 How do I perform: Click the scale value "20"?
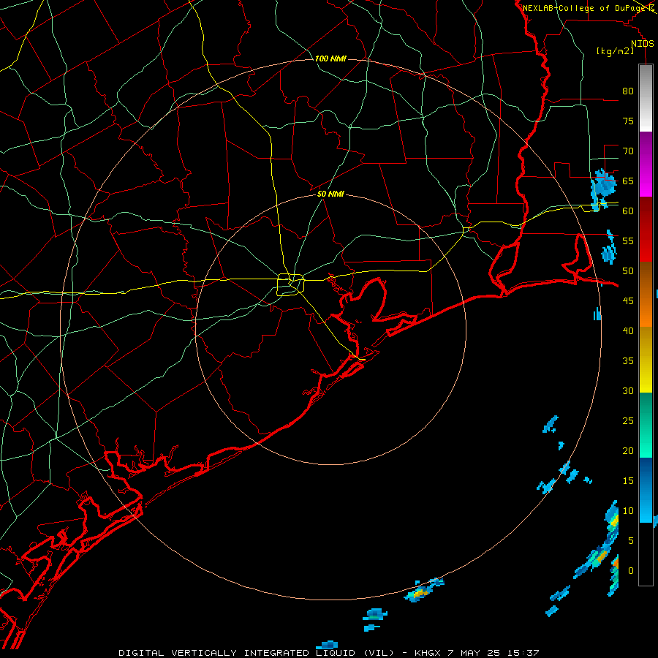click(x=628, y=450)
